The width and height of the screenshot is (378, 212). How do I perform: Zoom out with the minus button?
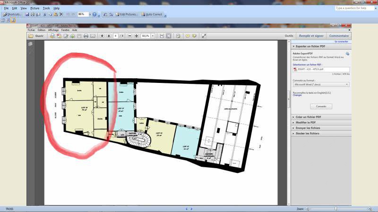(129, 36)
